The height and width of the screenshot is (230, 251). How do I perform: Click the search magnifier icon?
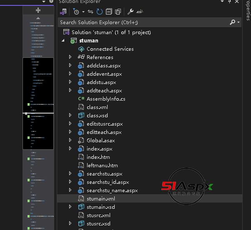point(233,22)
